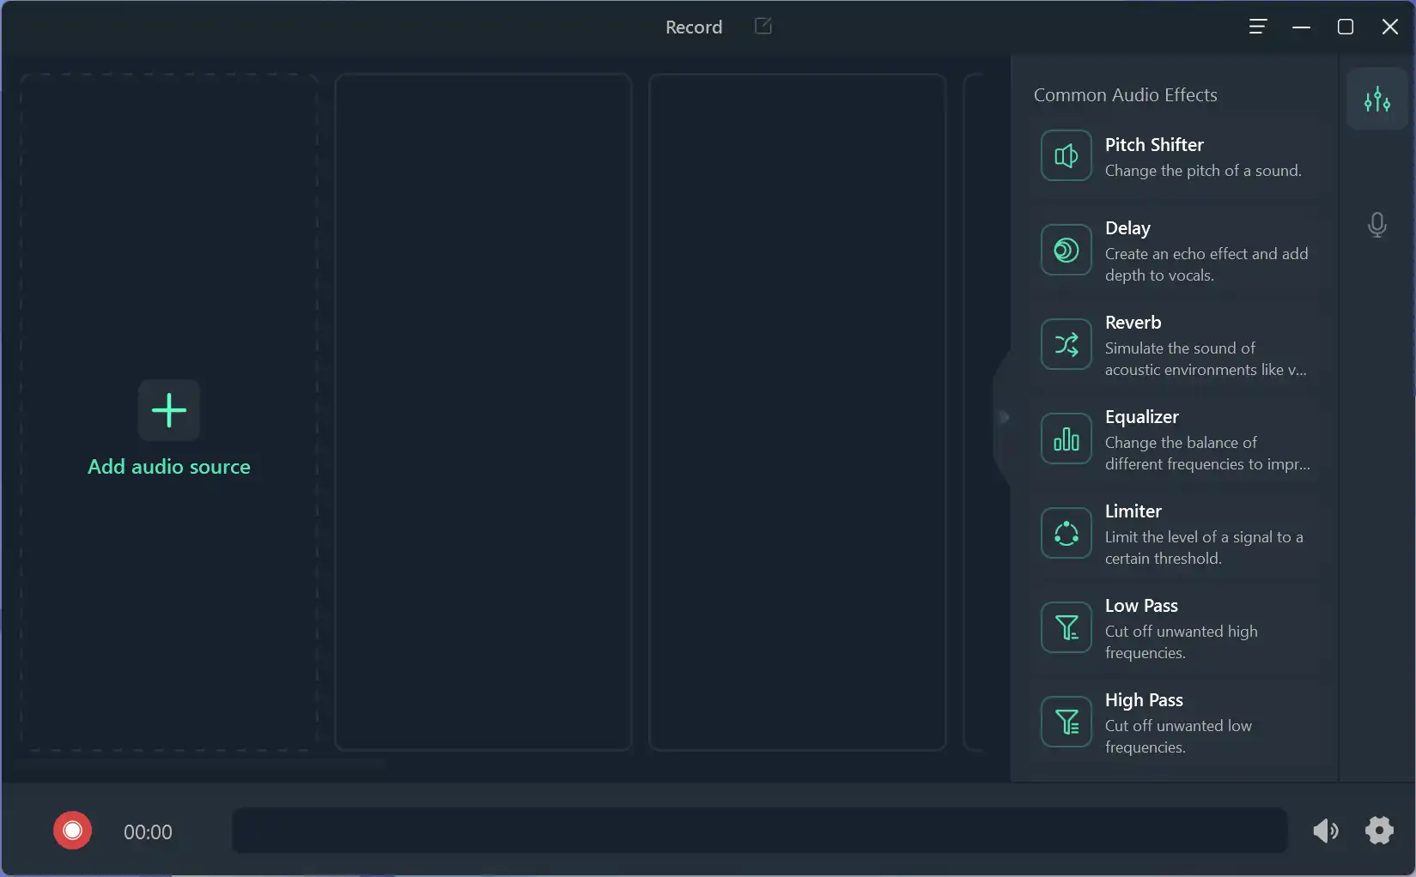This screenshot has height=877, width=1416.
Task: Click the recording waveform progress bar
Action: [x=759, y=831]
